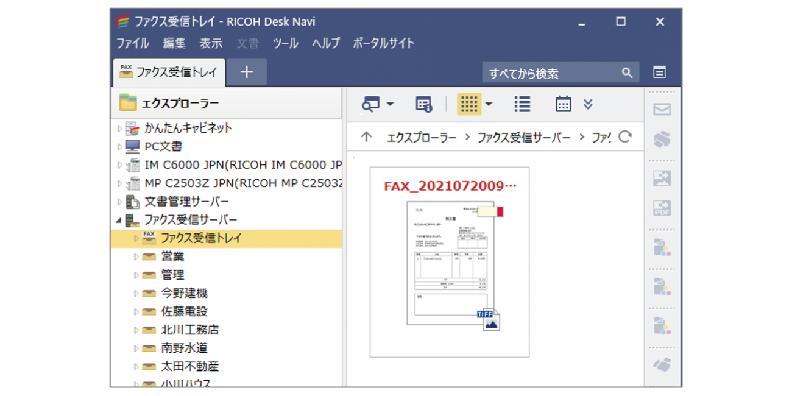This screenshot has height=396, width=792.
Task: Click the send-by-email envelope icon
Action: [662, 108]
